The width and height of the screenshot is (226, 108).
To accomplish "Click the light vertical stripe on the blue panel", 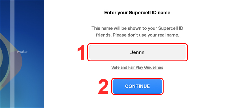I will coord(12,54).
